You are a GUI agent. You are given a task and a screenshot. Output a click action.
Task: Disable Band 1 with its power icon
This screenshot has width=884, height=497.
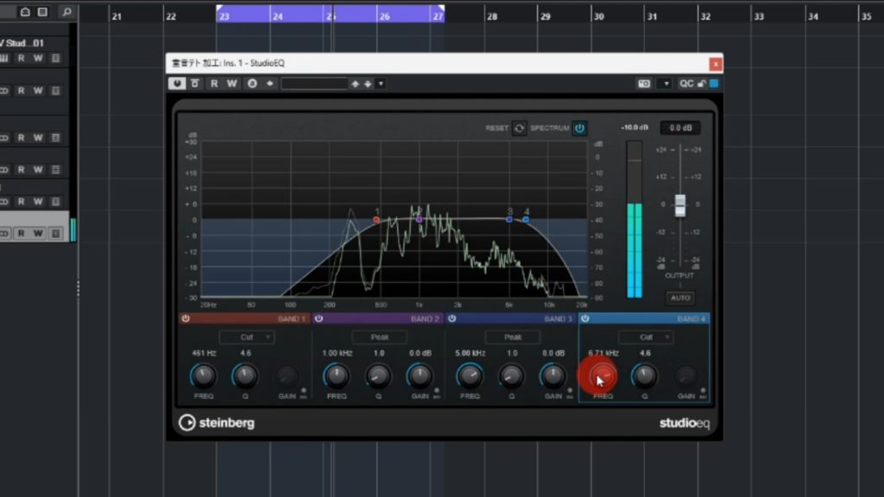click(x=185, y=318)
